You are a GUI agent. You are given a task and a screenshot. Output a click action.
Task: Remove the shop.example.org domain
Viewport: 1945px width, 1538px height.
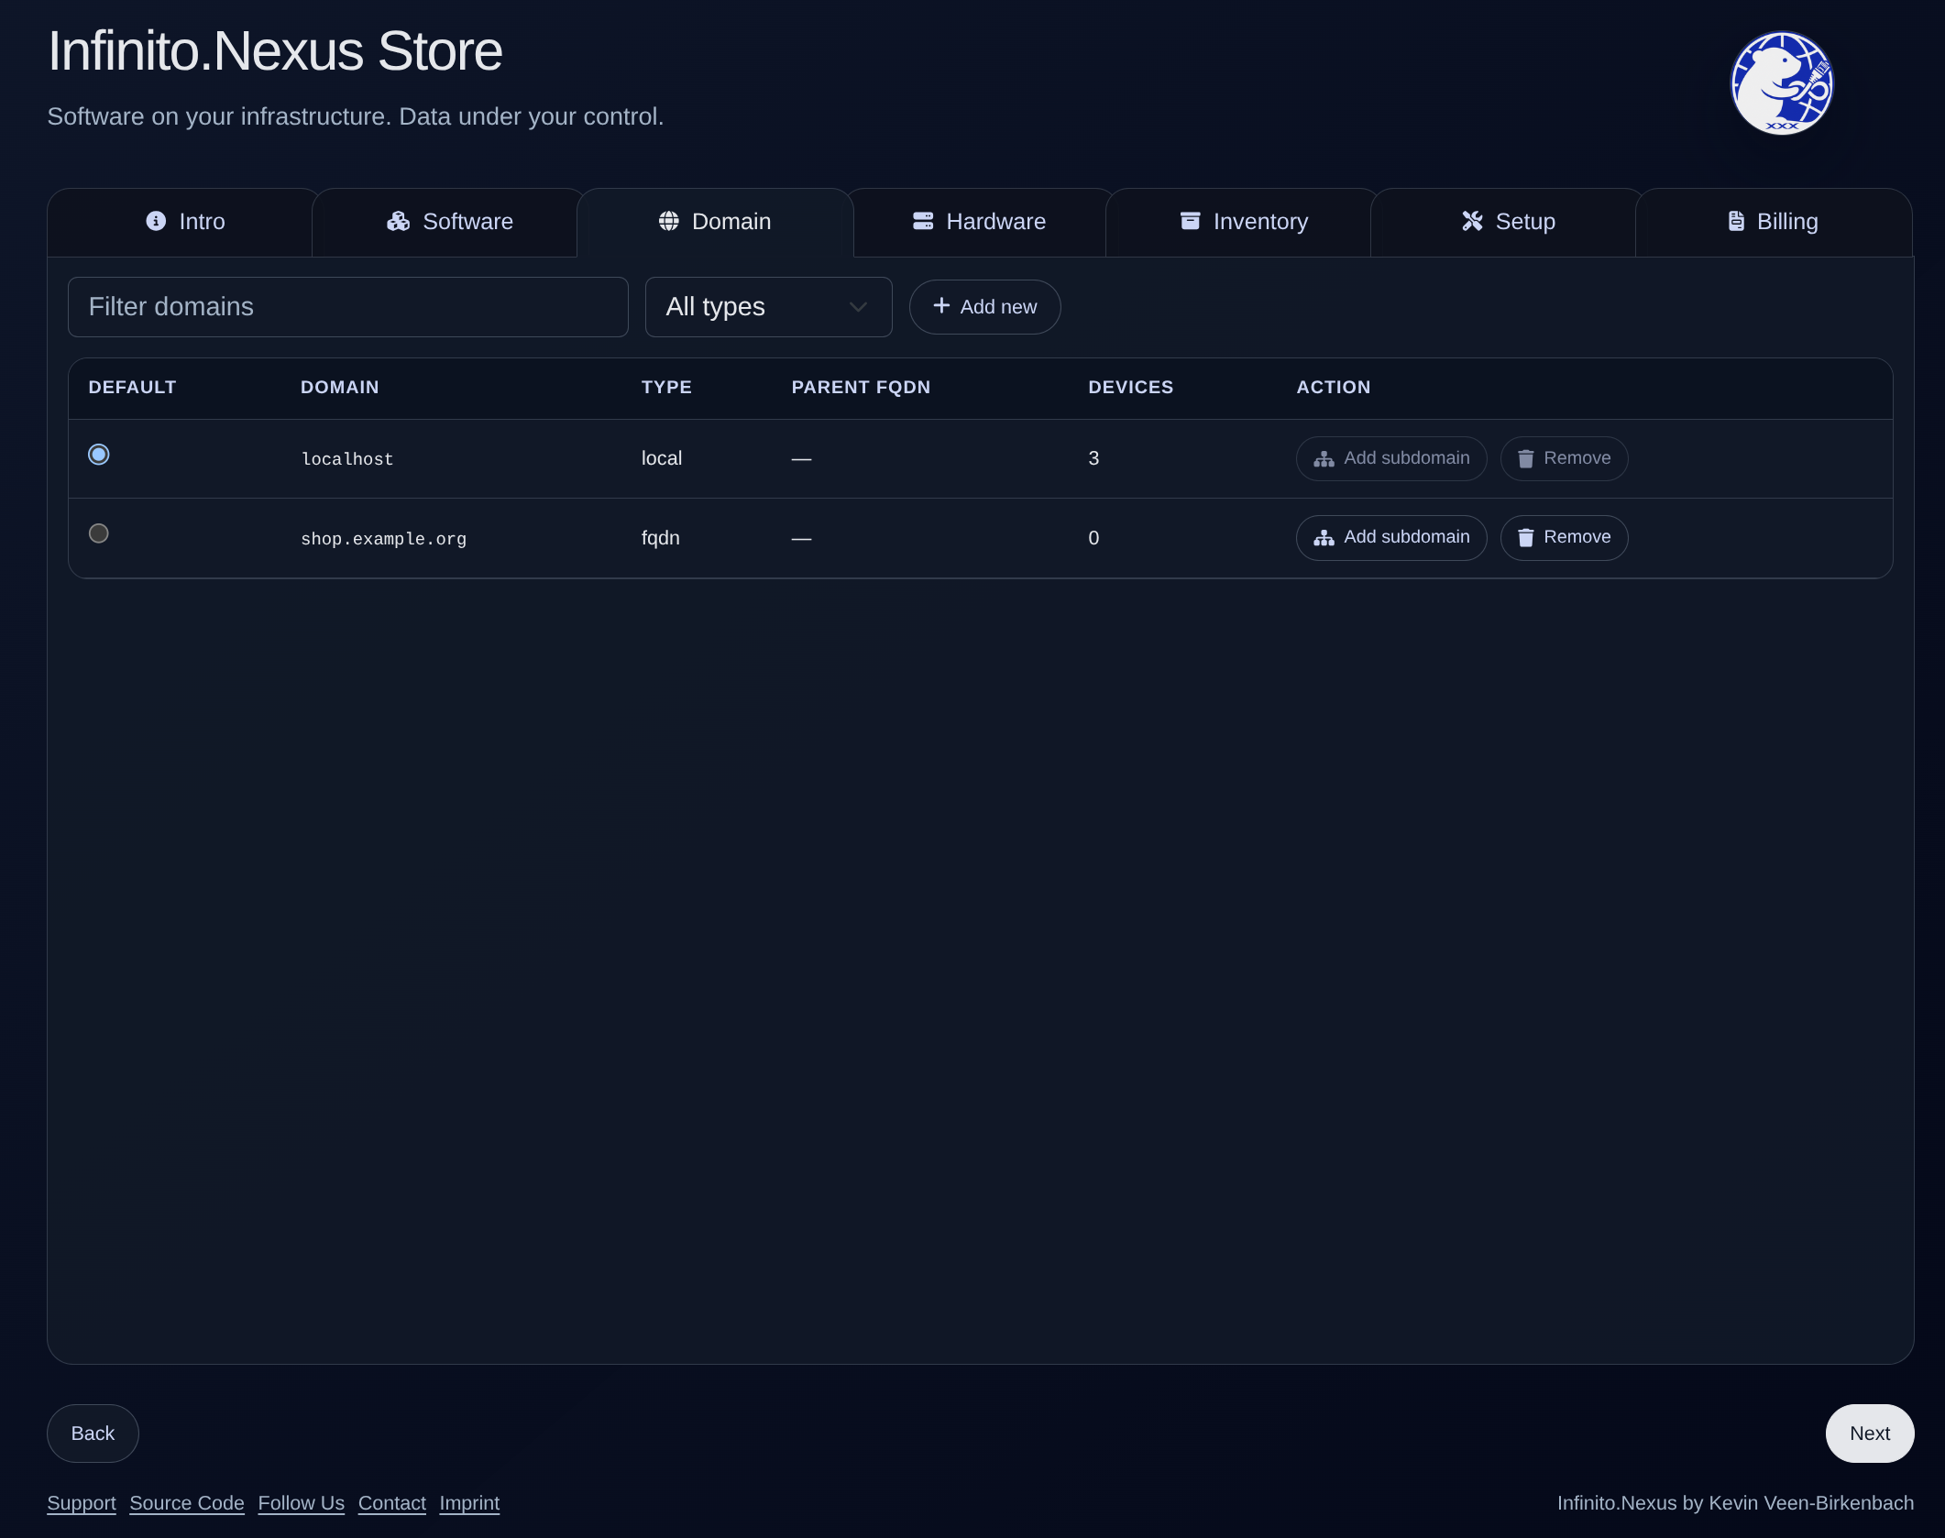(1563, 537)
